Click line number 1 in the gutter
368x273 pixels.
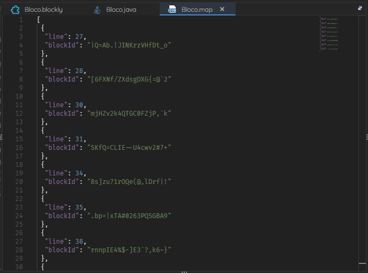pos(21,20)
